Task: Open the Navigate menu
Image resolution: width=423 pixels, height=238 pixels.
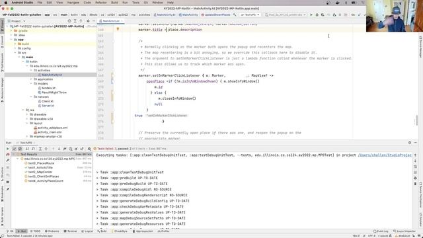Action: click(73, 3)
